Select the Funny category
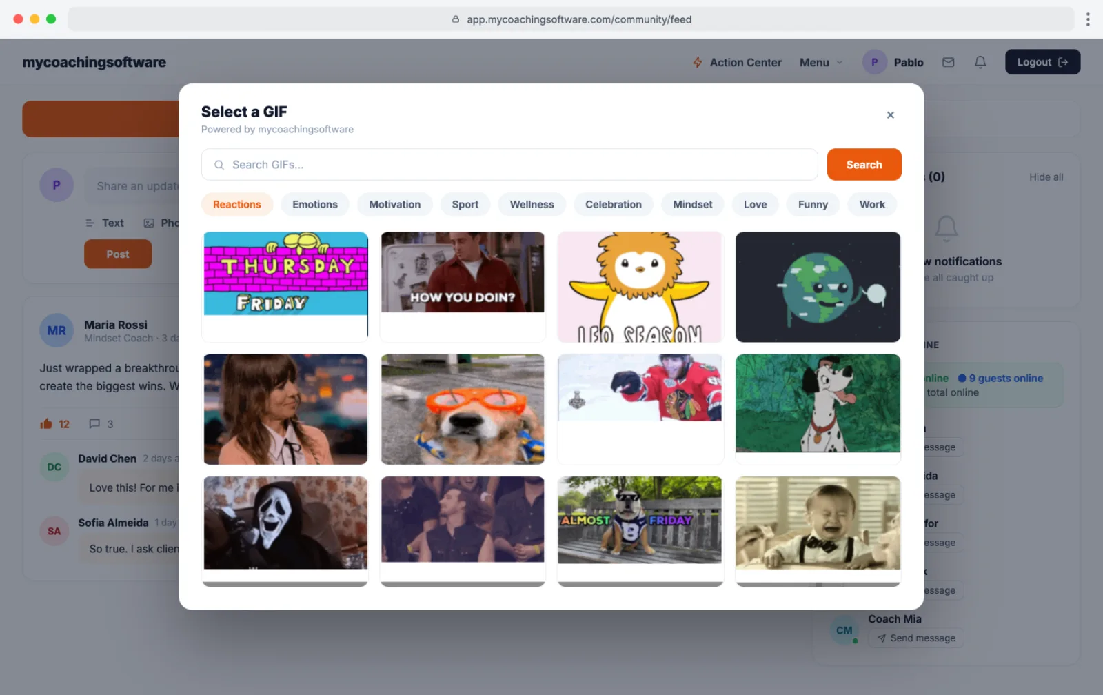Viewport: 1103px width, 695px height. pos(813,205)
